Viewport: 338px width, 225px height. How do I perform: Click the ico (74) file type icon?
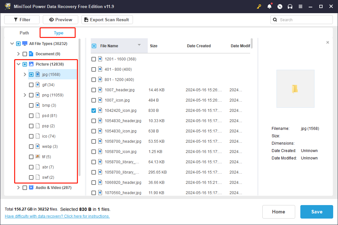click(38, 136)
